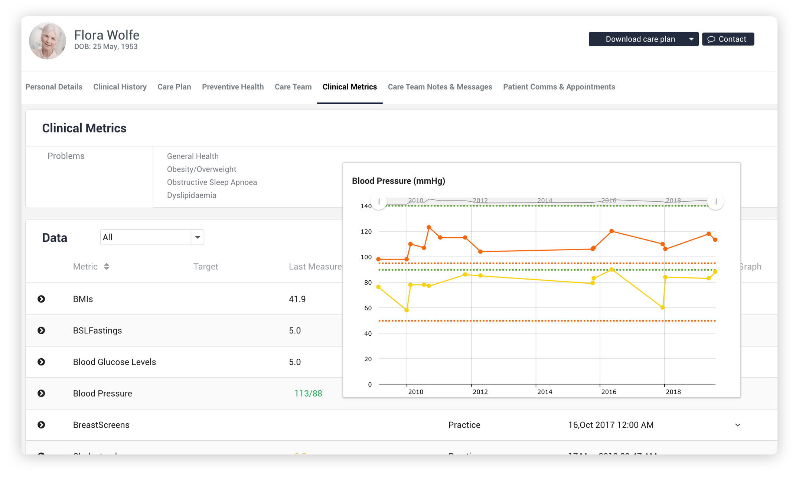
Task: Click Obstructive Sleep Apnoea problem
Action: click(x=212, y=182)
